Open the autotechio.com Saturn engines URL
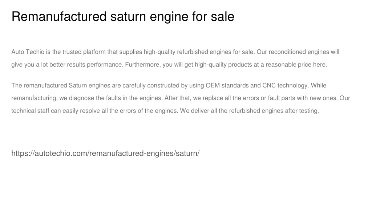 coord(105,153)
